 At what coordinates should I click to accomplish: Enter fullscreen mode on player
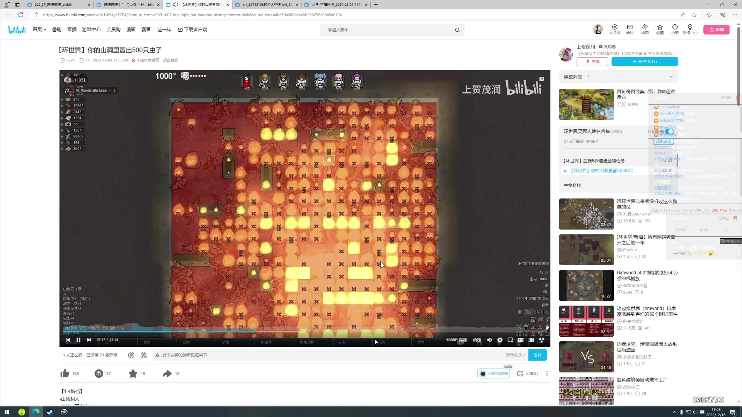(x=541, y=340)
